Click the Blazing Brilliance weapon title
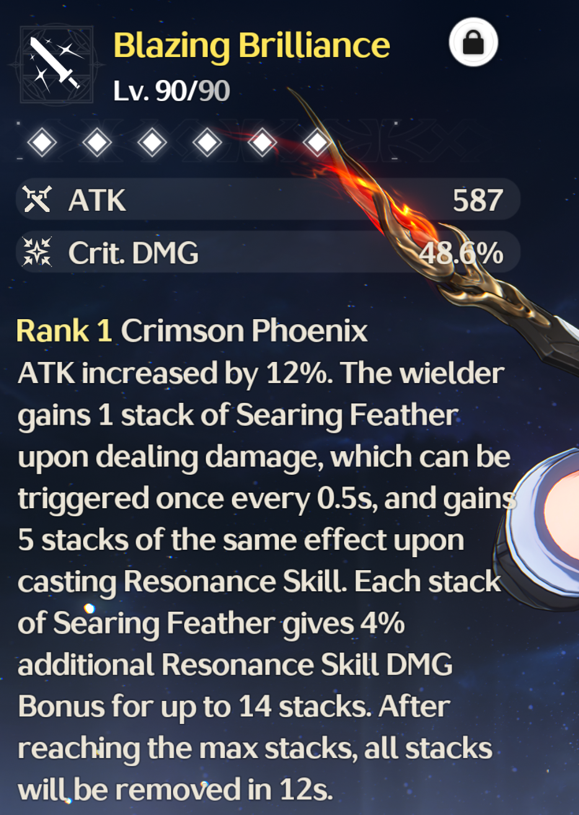Image resolution: width=579 pixels, height=815 pixels. coord(252,46)
